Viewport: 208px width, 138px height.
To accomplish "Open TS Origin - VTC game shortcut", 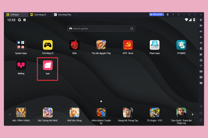I will tap(154, 113).
